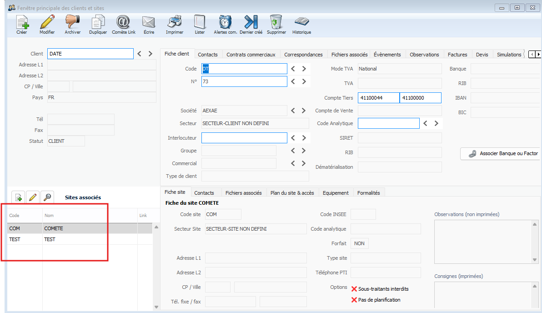This screenshot has width=542, height=313.
Task: Open the Plan du site & accès tab
Action: click(x=292, y=193)
